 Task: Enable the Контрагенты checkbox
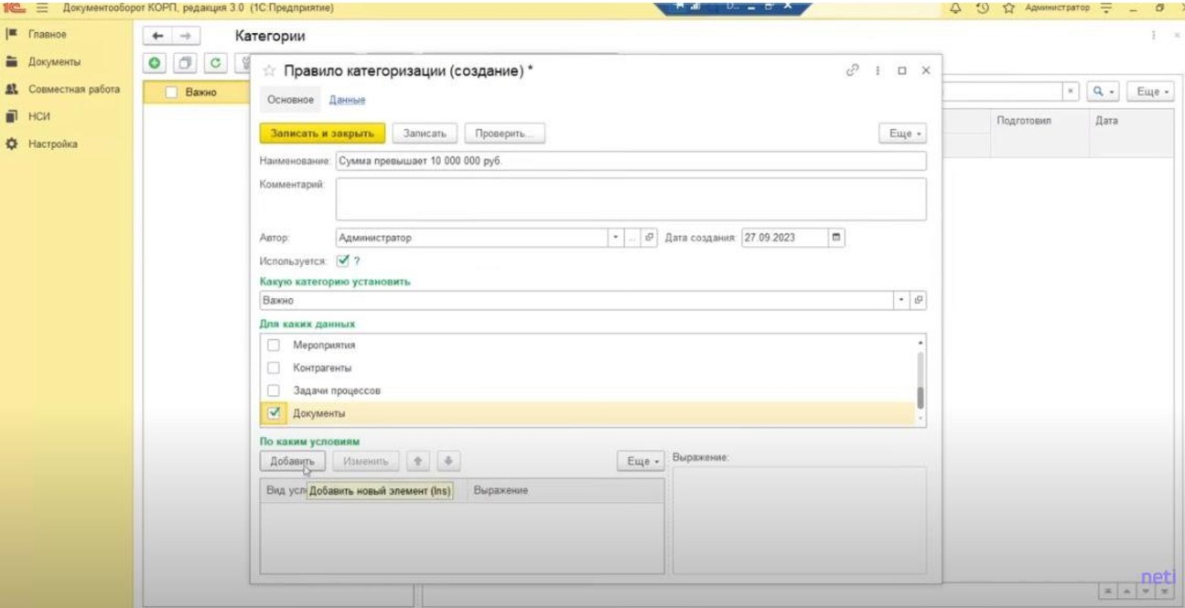click(274, 368)
